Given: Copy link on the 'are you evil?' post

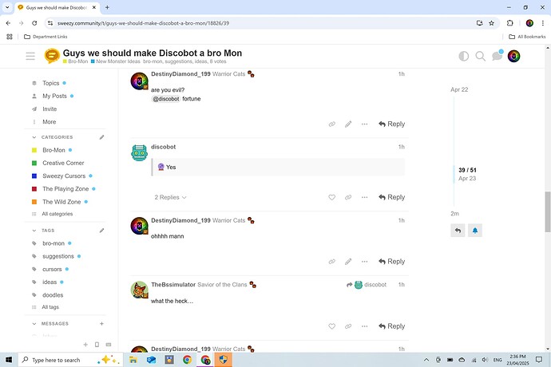Looking at the screenshot, I should [331, 124].
